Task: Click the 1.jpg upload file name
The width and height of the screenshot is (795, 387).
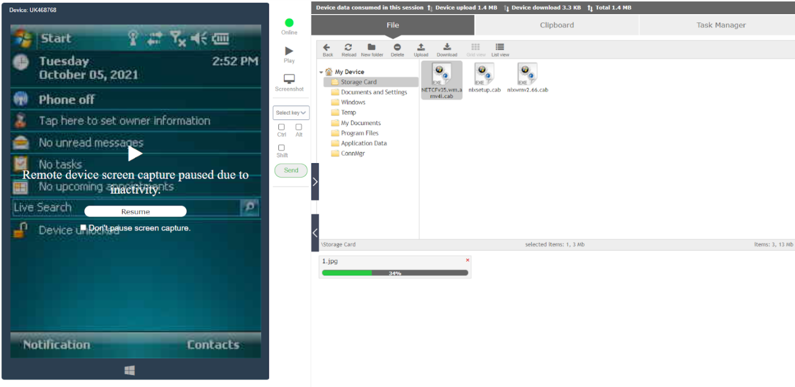Action: tap(330, 261)
